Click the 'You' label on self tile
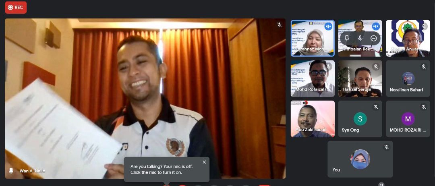The image size is (435, 186). click(x=336, y=169)
